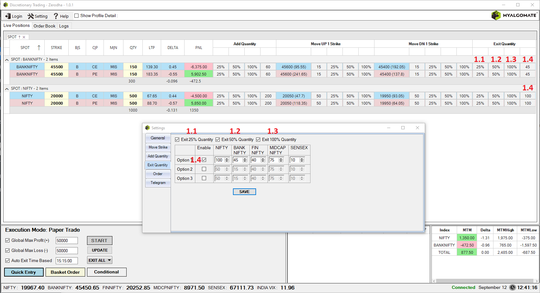Viewport: 540px width, 293px height.
Task: Open the Logs tab
Action: tap(64, 26)
